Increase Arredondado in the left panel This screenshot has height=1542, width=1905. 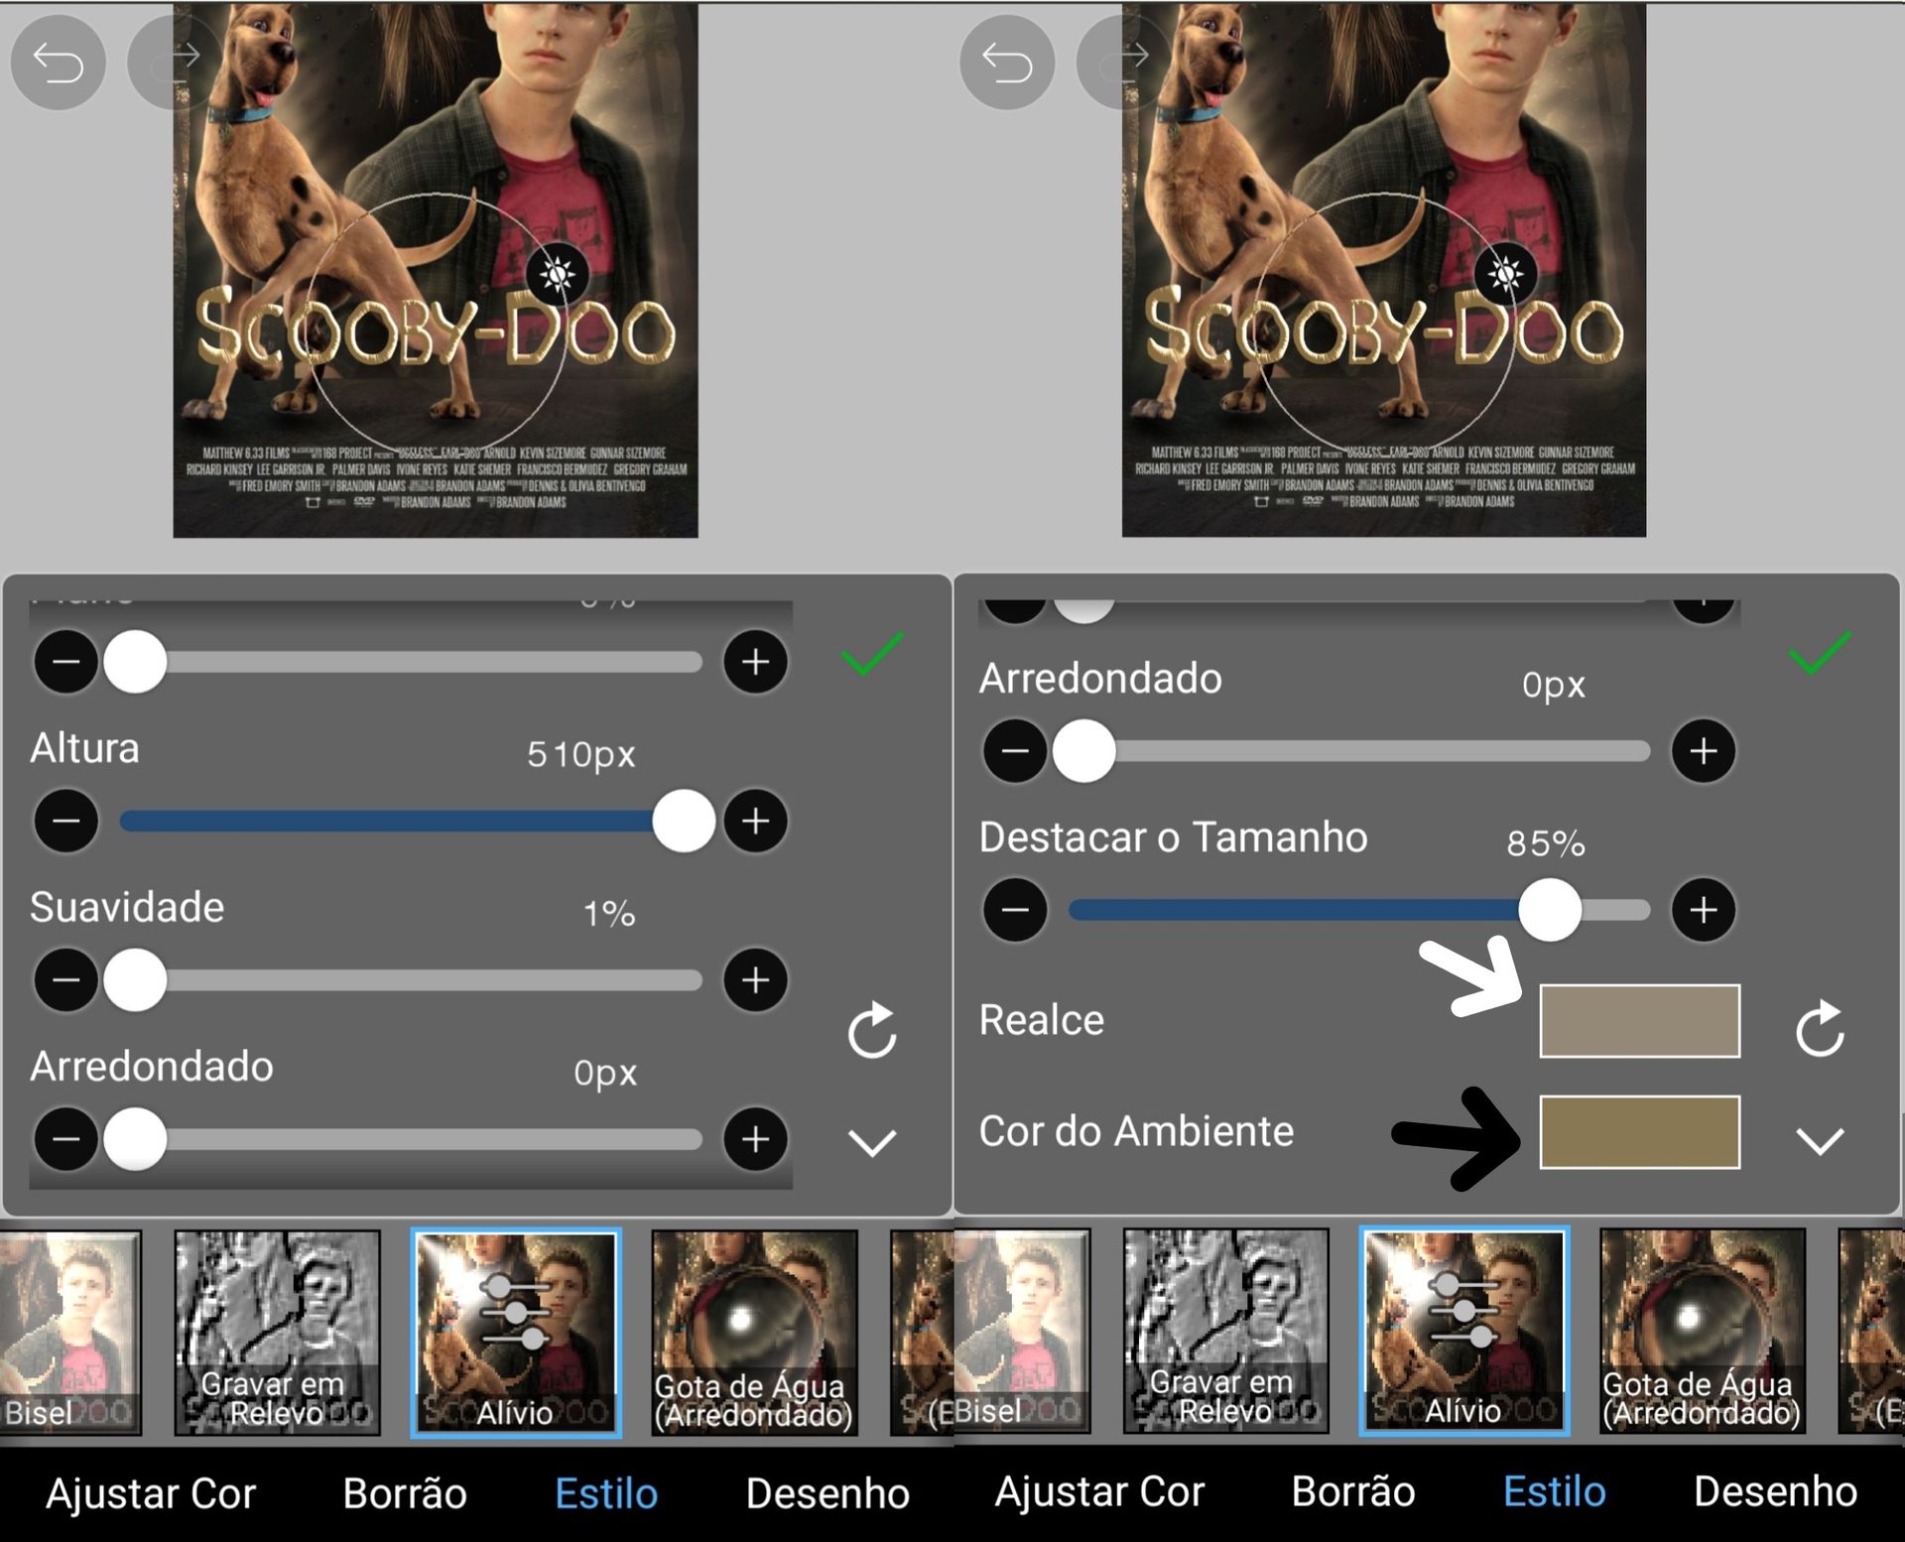click(755, 1139)
